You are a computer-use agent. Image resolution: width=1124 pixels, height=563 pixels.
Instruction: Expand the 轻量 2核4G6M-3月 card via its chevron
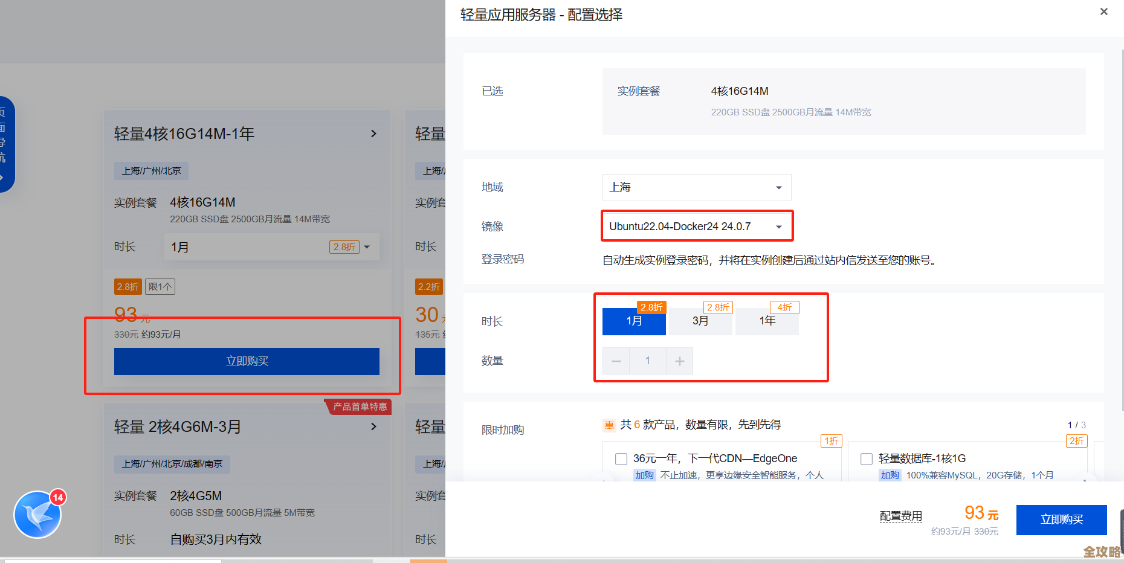tap(373, 426)
